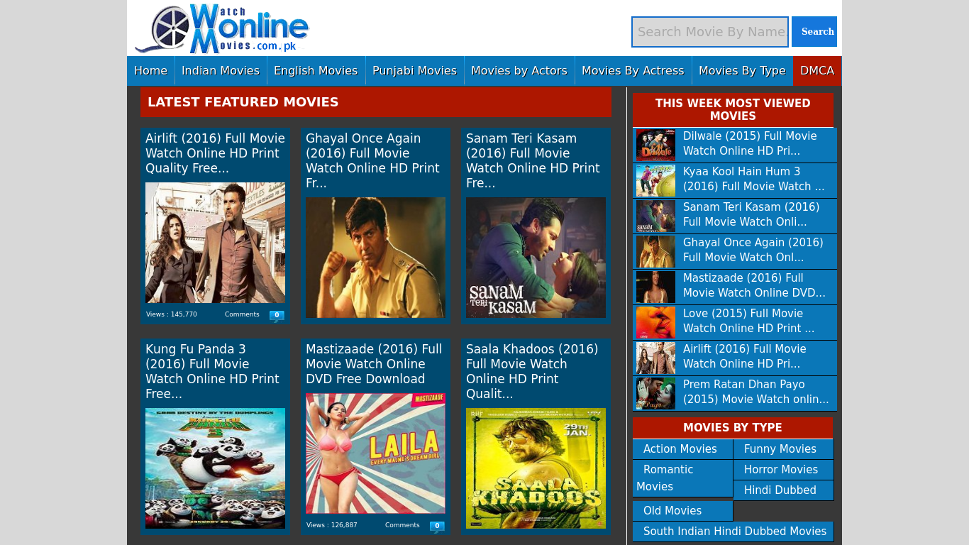Select Funny Movies category
This screenshot has width=969, height=545.
[783, 449]
